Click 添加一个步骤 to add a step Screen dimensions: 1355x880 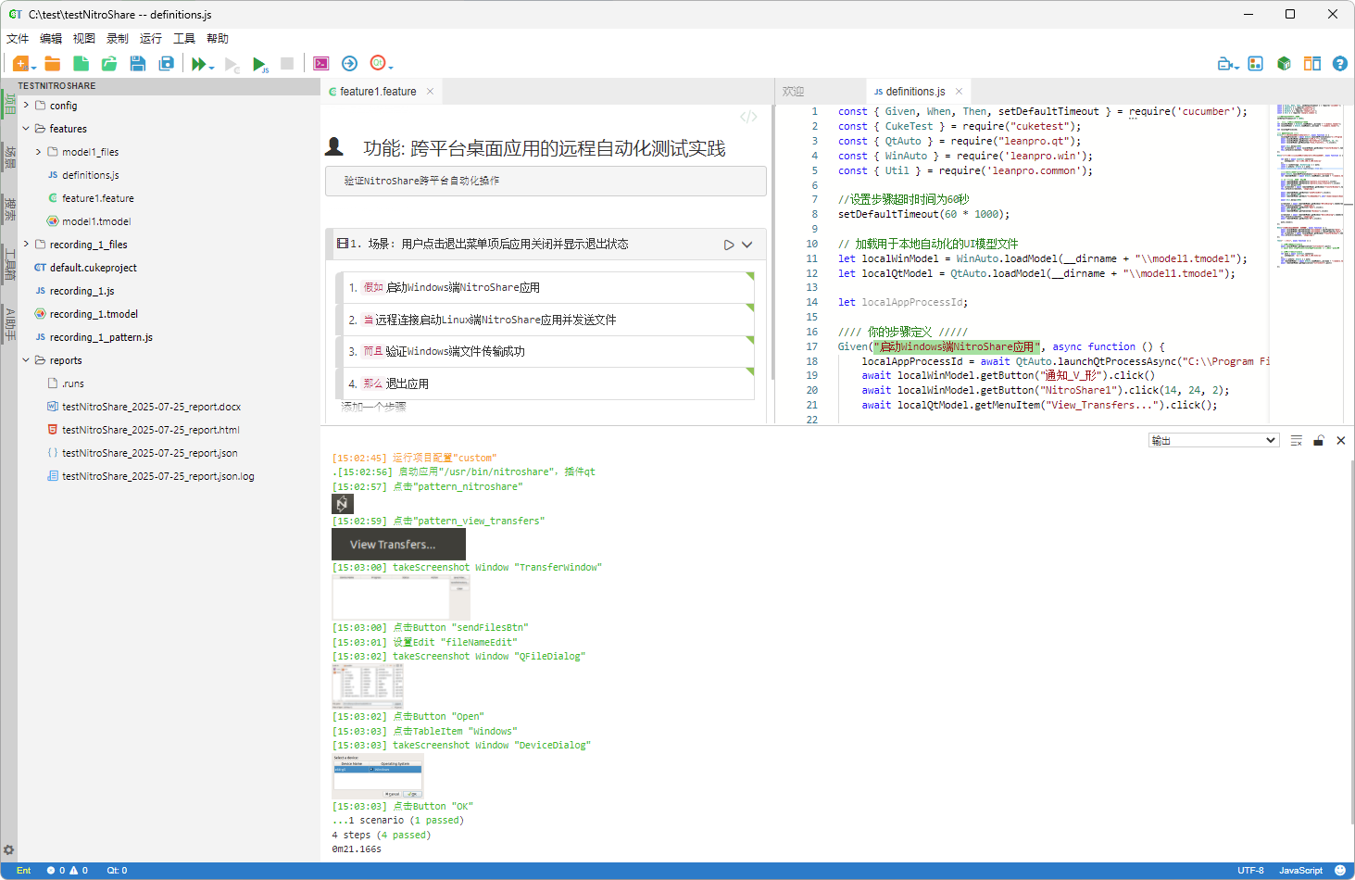click(373, 407)
